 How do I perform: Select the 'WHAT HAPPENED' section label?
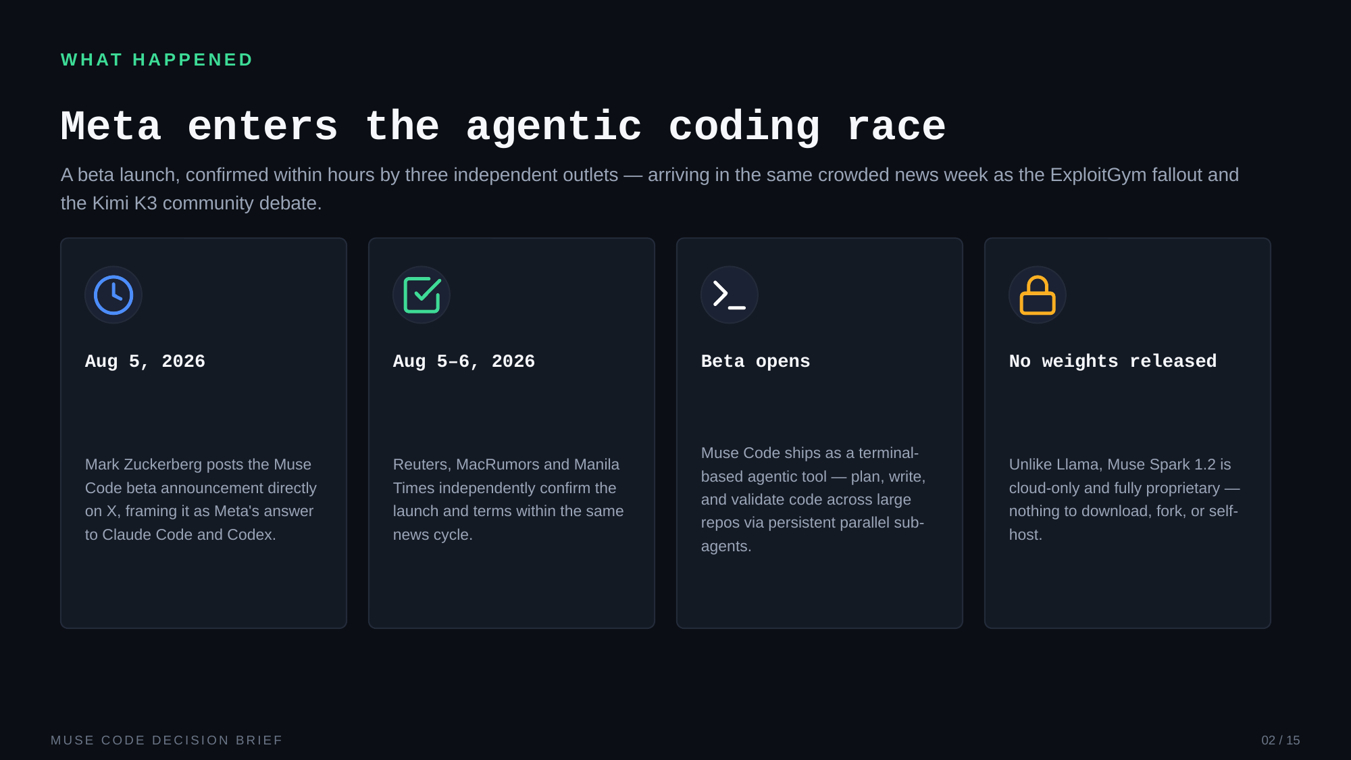(x=157, y=60)
